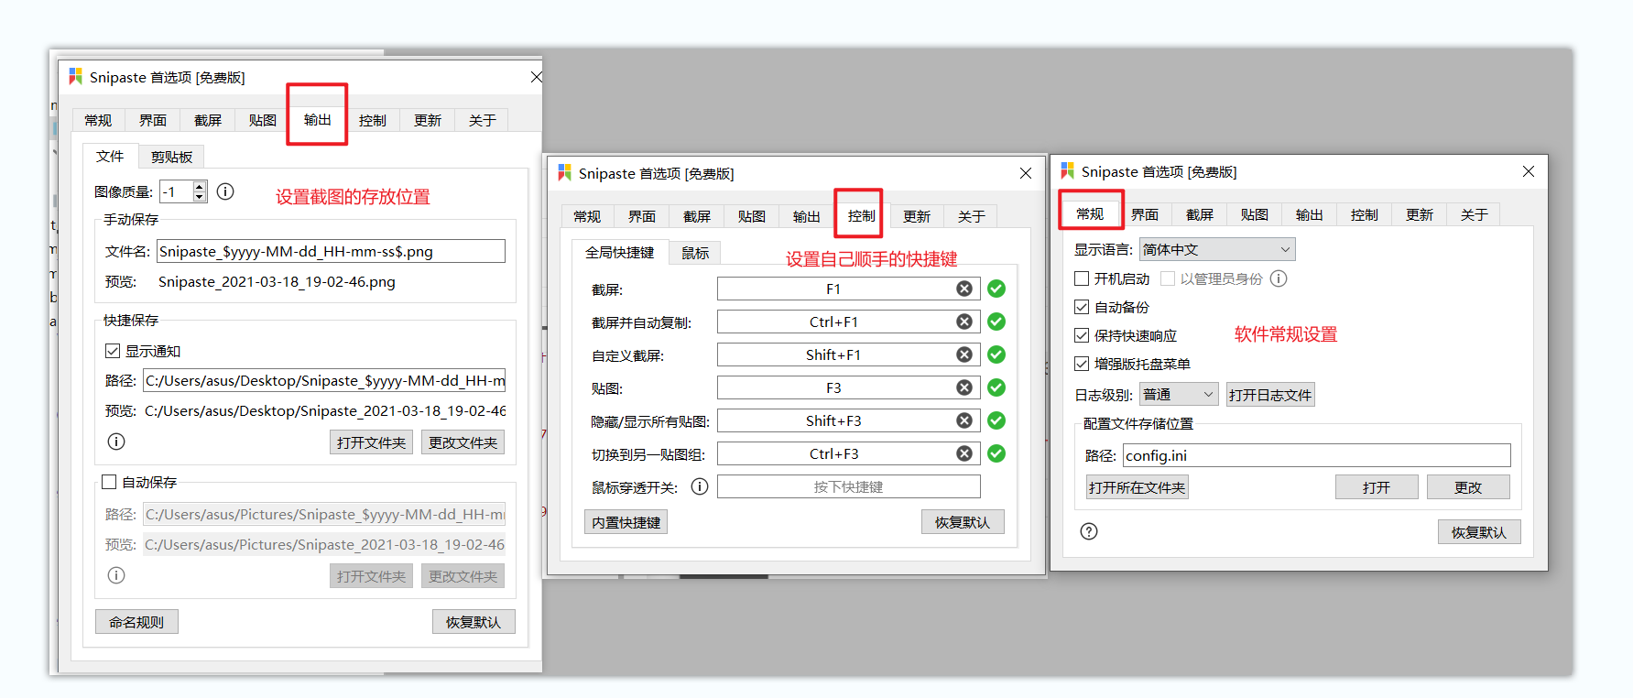This screenshot has height=698, width=1633.
Task: Click green check beside F3 hotkey
Action: click(x=996, y=387)
